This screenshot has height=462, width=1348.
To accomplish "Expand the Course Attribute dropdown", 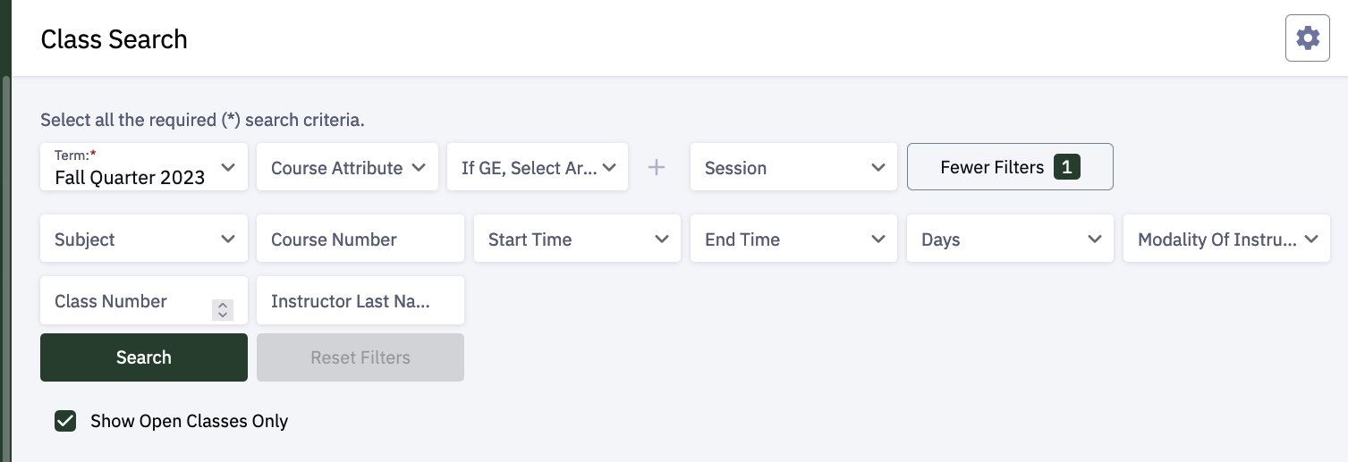I will [x=347, y=167].
